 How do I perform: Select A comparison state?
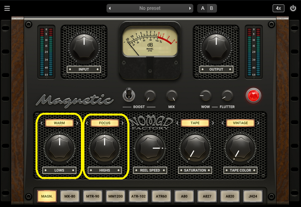click(x=202, y=8)
